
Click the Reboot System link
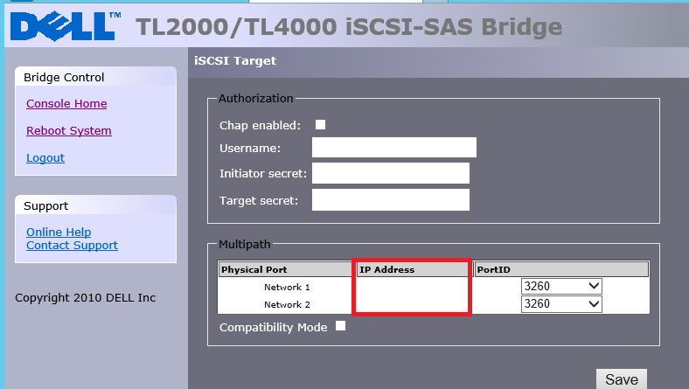tap(69, 131)
